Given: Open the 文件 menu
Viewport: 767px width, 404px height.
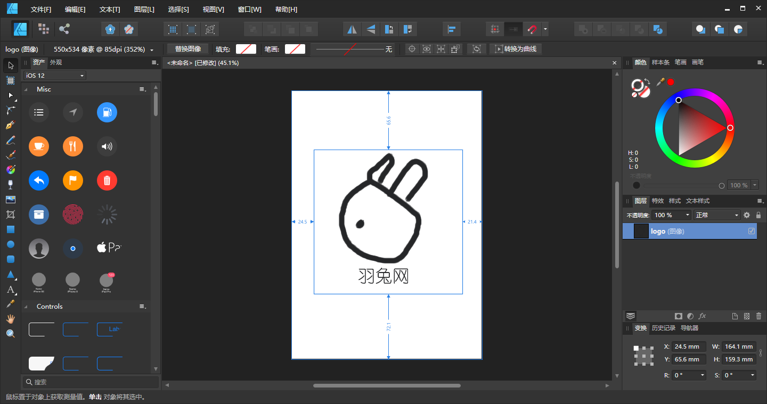Looking at the screenshot, I should [41, 10].
